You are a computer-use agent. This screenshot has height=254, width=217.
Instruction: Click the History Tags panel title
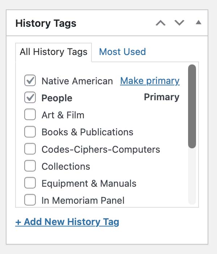[46, 24]
